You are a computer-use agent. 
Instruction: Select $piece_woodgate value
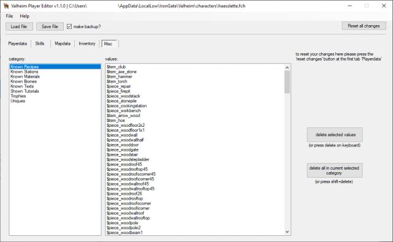(195, 149)
